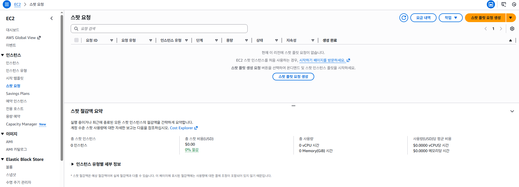Click the 0% 절감 savings link
The width and height of the screenshot is (519, 187).
(x=192, y=150)
